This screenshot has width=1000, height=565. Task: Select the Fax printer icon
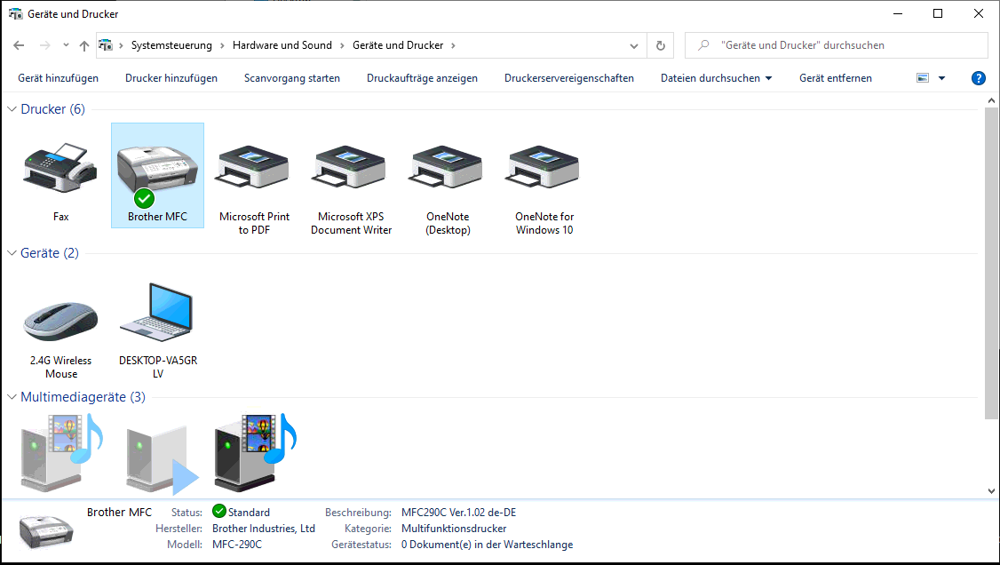(x=60, y=168)
